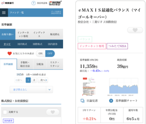Click the red heart favorites icon
Screen dimensions: 146x124
tap(9, 54)
